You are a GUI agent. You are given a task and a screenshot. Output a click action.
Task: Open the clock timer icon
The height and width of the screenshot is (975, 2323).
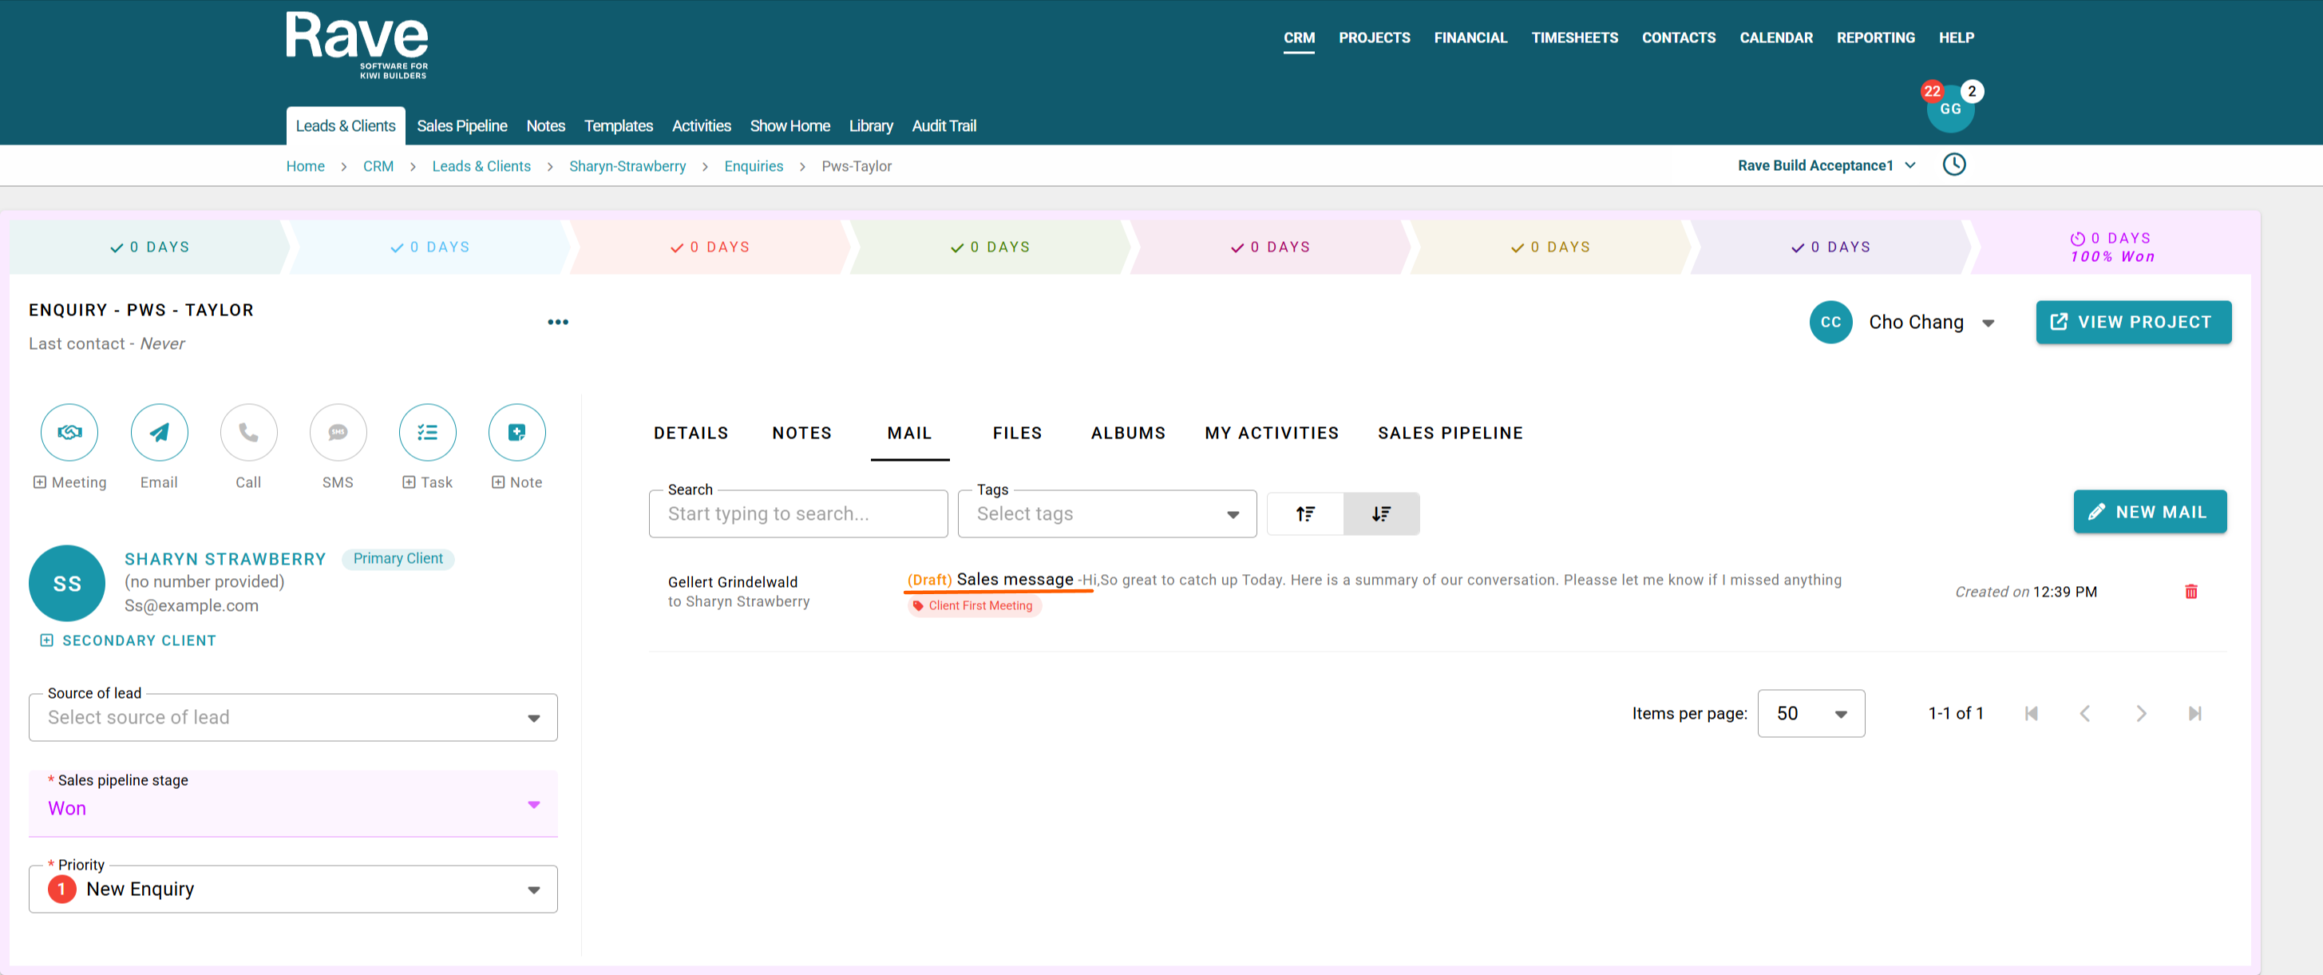pos(1953,164)
